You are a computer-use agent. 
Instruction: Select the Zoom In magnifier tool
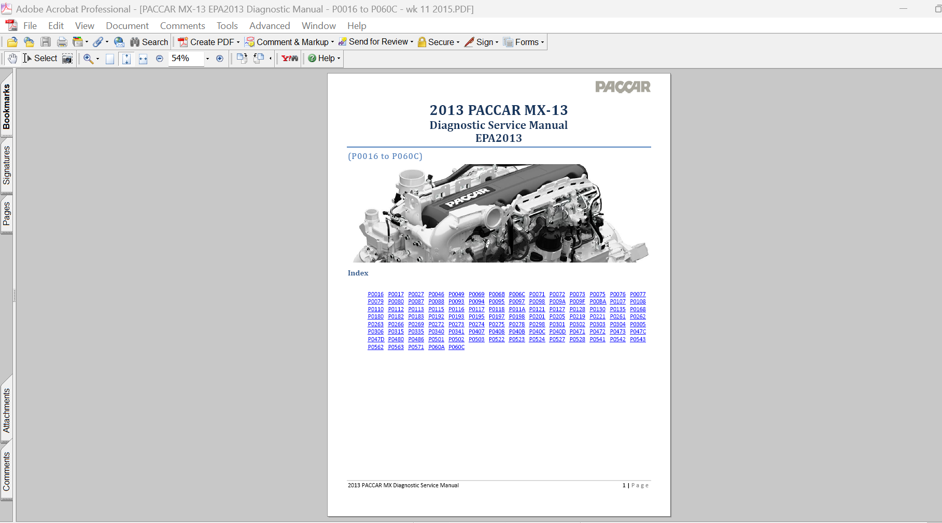pos(88,59)
